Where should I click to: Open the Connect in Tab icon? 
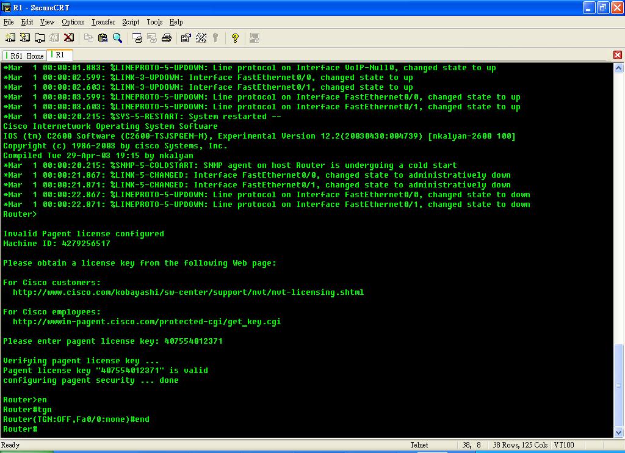click(40, 38)
